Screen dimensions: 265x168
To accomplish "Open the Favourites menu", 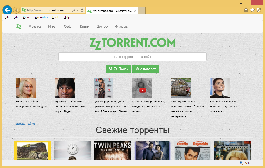I will point(41,17).
